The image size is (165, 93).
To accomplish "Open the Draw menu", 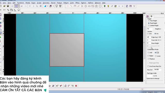I will click(9, 3).
